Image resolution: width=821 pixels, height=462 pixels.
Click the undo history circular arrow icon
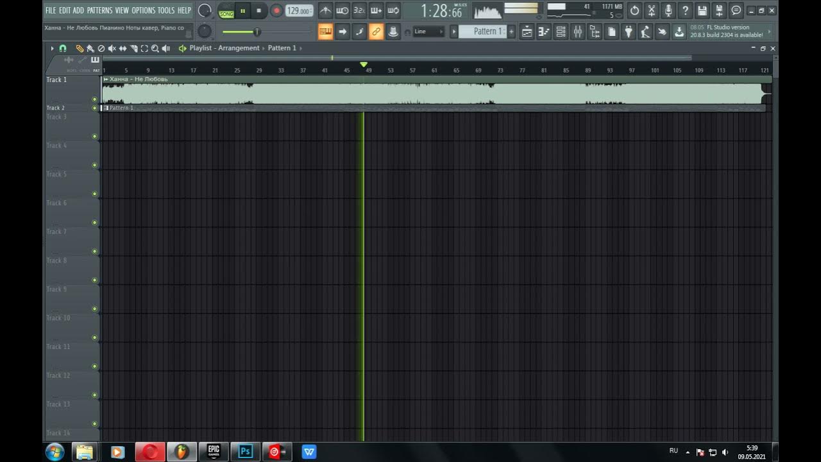(x=635, y=10)
